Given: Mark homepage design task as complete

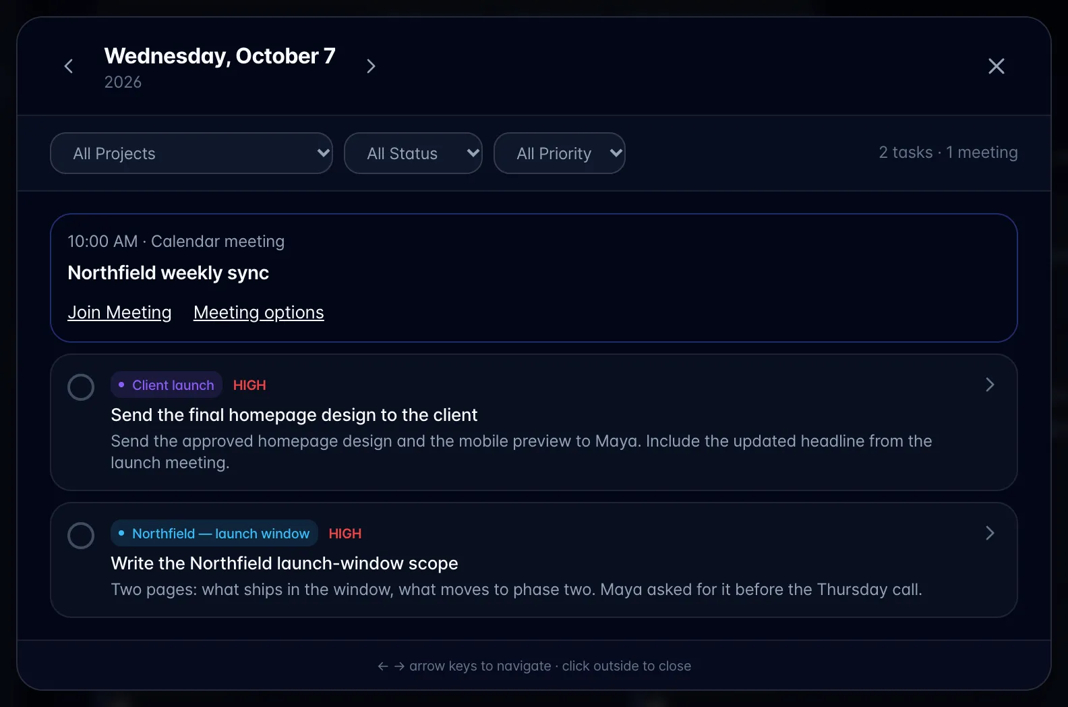Looking at the screenshot, I should point(81,387).
